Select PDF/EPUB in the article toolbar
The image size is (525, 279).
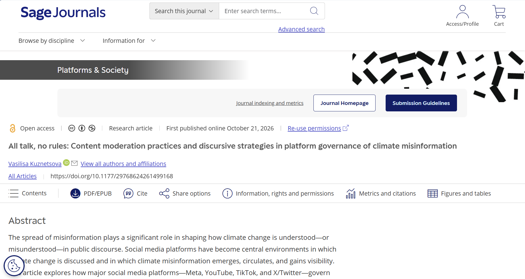[x=91, y=193]
